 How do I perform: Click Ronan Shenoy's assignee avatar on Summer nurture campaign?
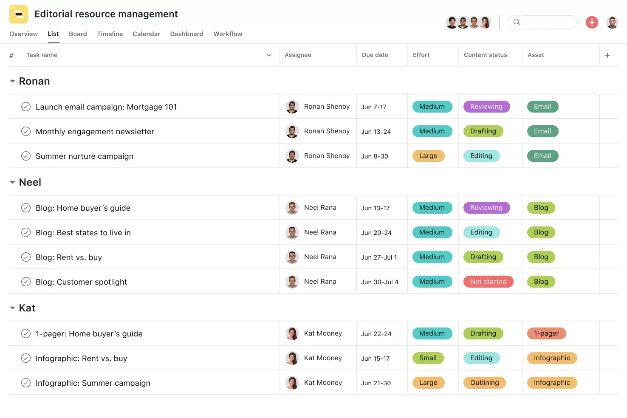[292, 155]
